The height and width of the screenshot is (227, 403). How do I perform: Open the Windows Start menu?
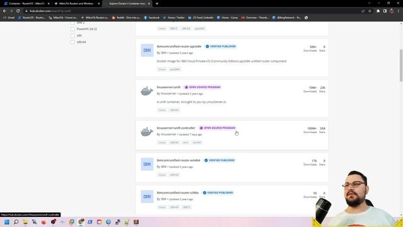point(7,222)
